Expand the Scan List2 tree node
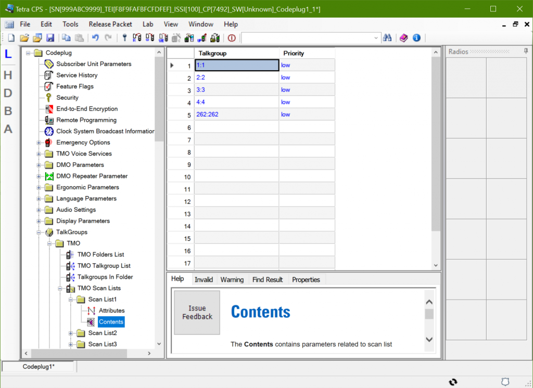 [71, 333]
